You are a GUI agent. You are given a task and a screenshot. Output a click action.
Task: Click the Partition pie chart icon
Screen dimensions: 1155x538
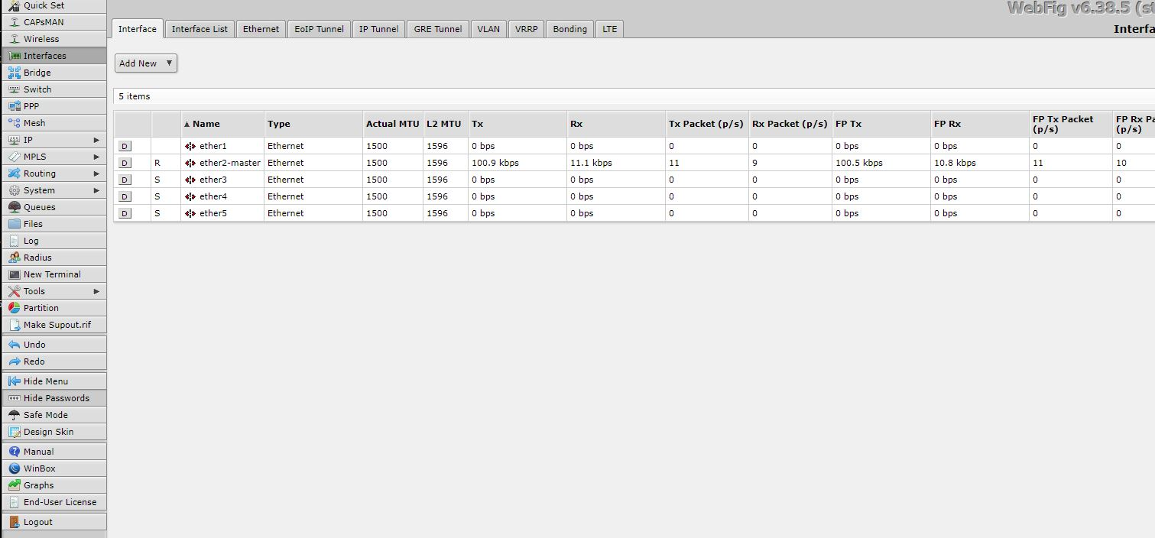coord(15,308)
